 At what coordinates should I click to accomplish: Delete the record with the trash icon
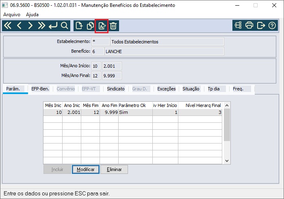click(x=113, y=26)
